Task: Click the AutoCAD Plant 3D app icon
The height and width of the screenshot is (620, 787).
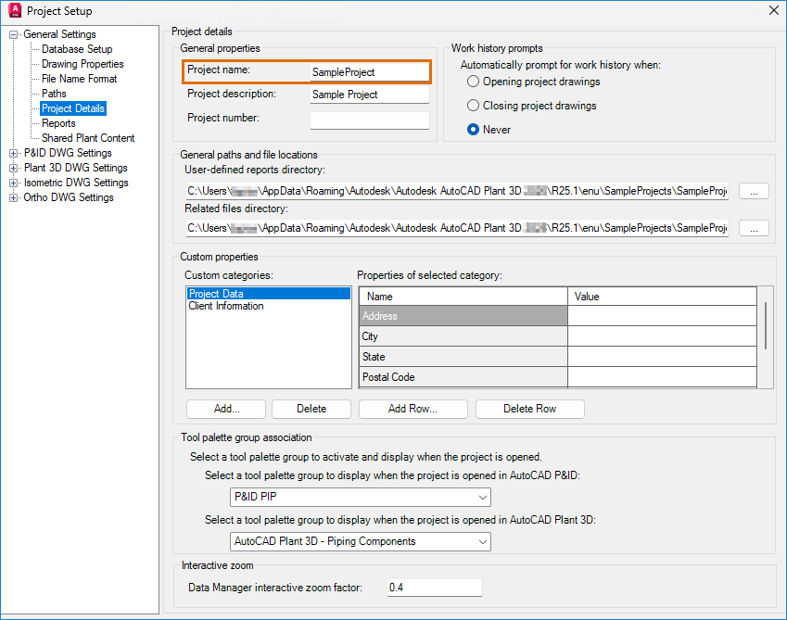Action: (14, 11)
